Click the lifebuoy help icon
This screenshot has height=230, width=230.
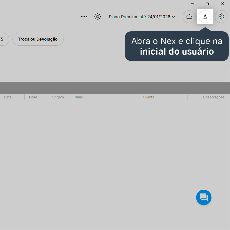(x=97, y=17)
